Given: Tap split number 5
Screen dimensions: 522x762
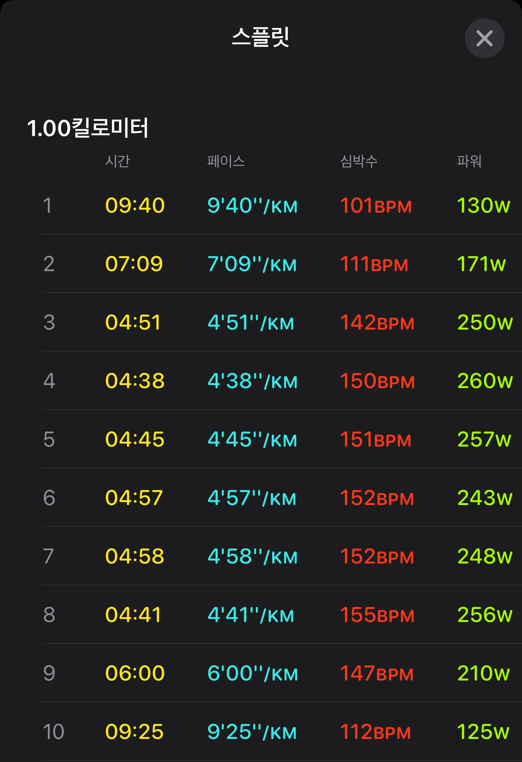Looking at the screenshot, I should [x=49, y=439].
